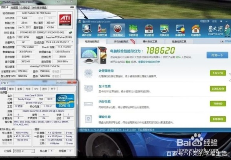
Task: Select the 性能测试 performance test gauge icon
Action: coord(118,30)
